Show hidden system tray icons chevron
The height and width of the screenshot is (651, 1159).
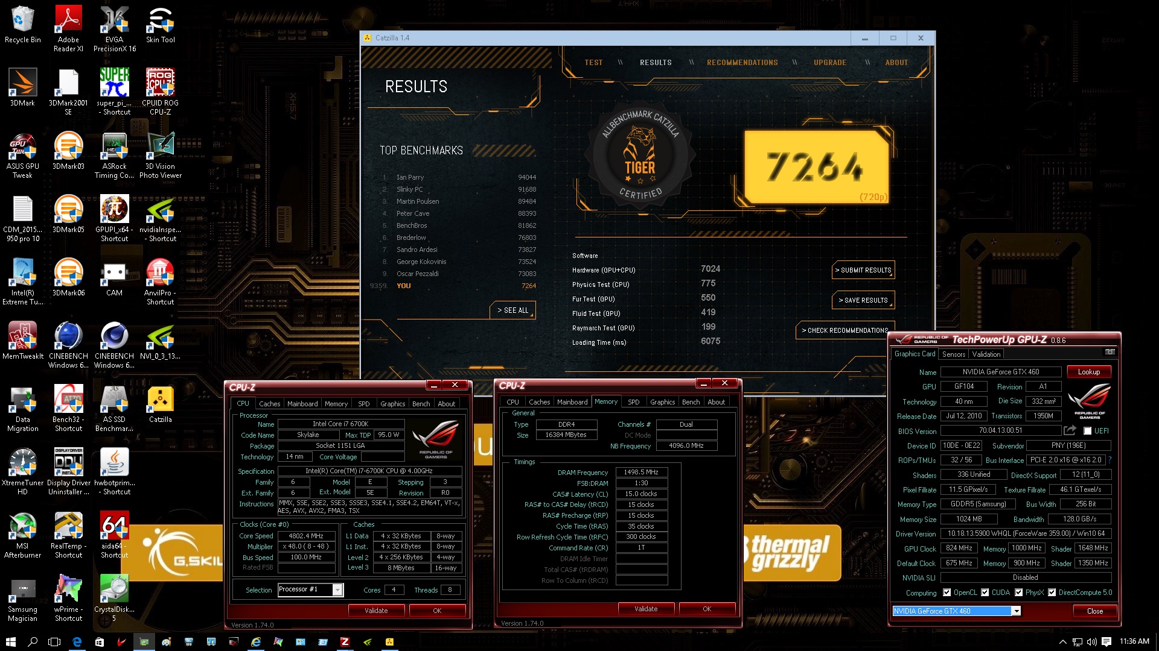[1062, 642]
